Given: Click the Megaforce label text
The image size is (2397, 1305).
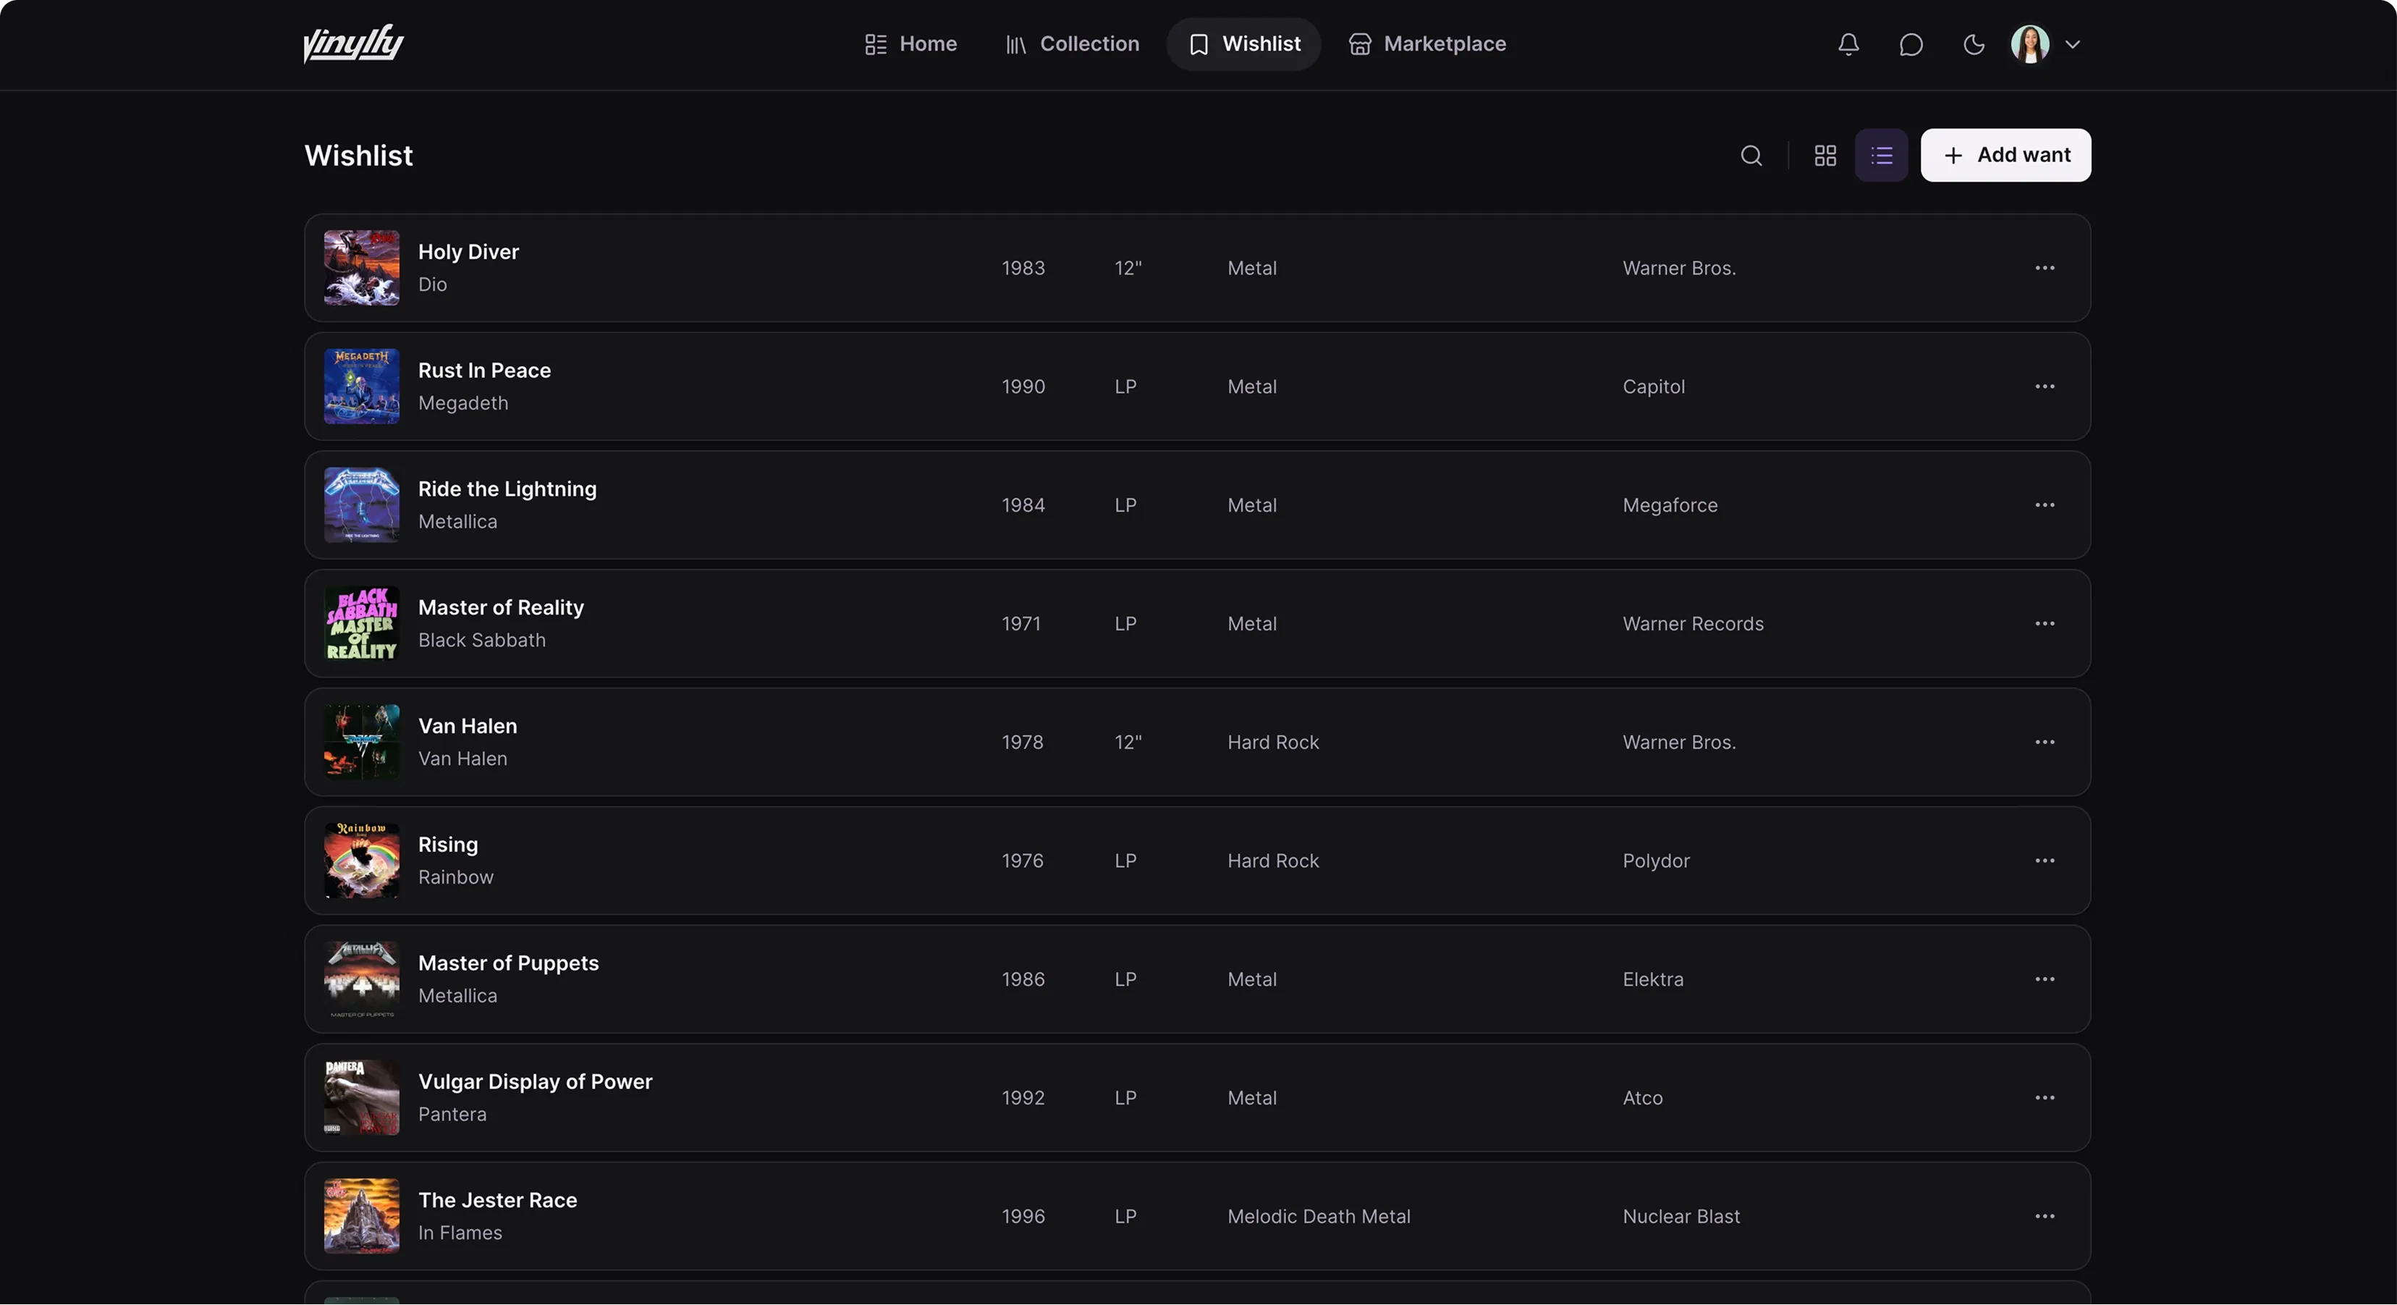Looking at the screenshot, I should 1670,505.
